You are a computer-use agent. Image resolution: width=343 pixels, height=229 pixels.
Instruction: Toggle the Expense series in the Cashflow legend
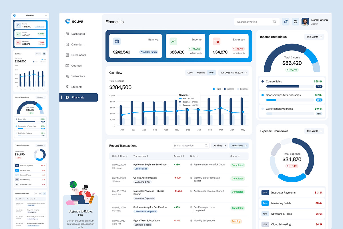[242, 89]
